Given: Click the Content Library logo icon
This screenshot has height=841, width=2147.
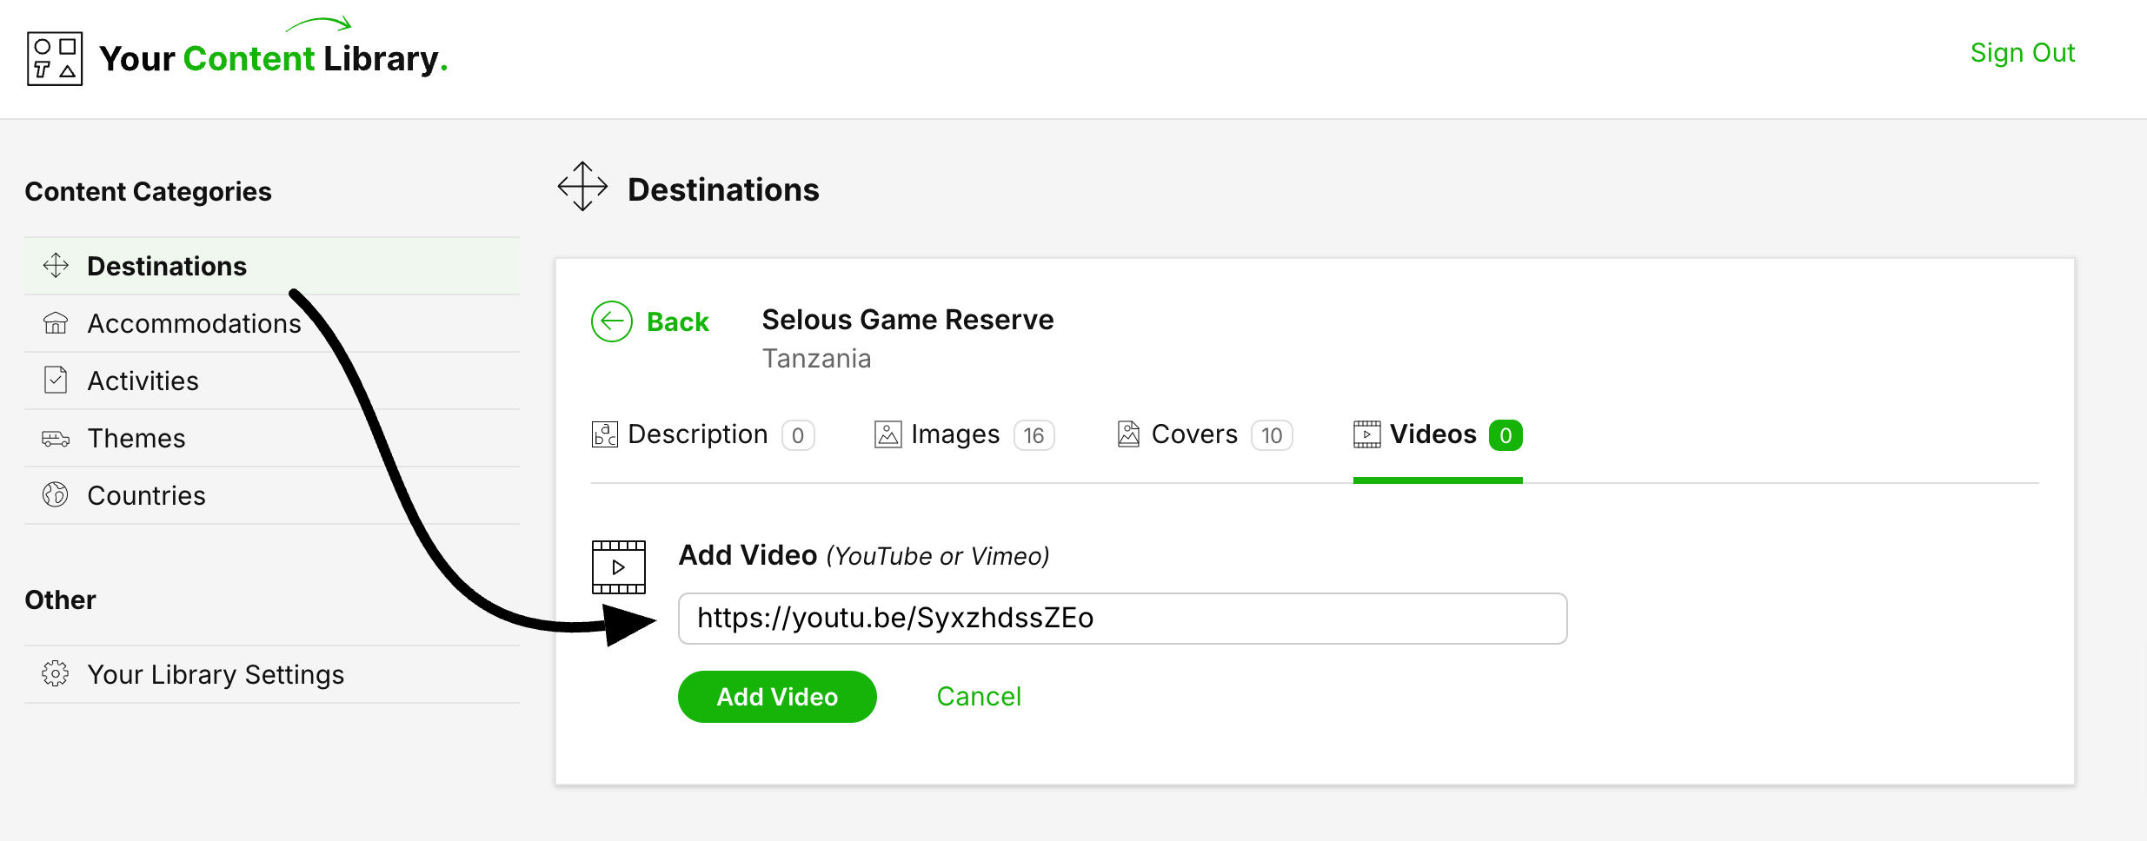Looking at the screenshot, I should coord(55,59).
